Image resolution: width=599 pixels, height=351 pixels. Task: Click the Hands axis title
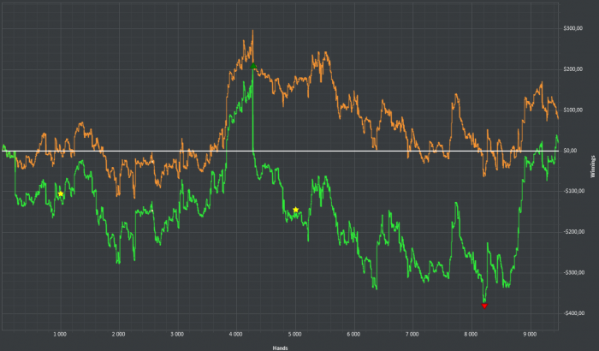[x=280, y=348]
